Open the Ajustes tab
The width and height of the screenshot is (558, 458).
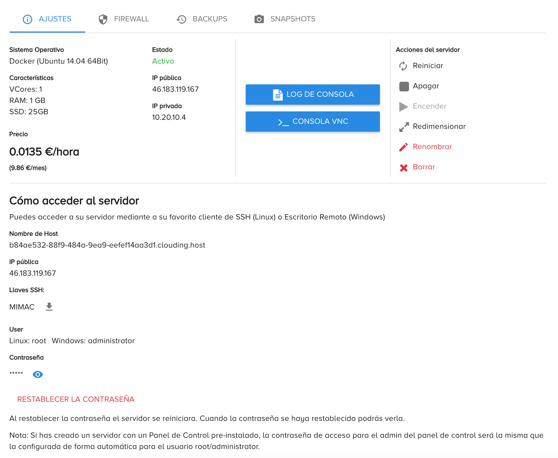[x=47, y=19]
